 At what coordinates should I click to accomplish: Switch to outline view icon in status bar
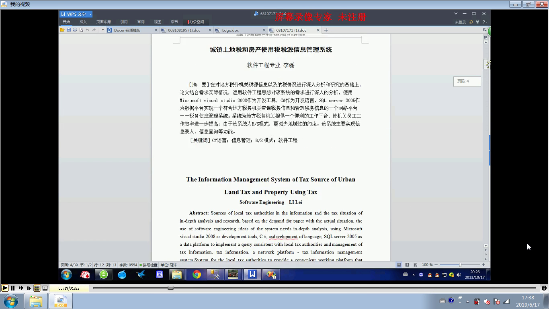407,265
